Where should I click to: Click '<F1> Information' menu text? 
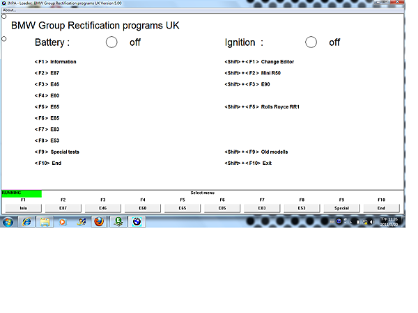click(x=56, y=62)
